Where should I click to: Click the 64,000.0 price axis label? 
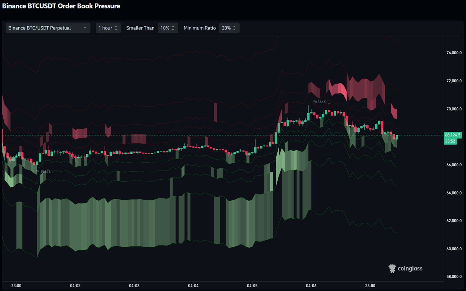(454, 193)
